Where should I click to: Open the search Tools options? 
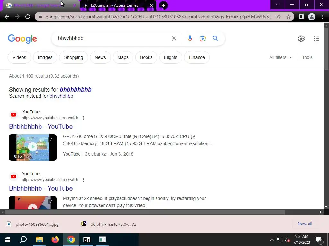pos(307,57)
